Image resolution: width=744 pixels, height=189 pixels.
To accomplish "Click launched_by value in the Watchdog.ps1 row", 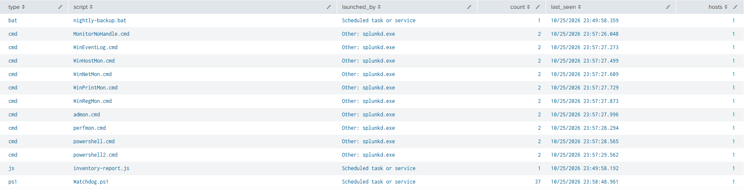I will pos(379,182).
